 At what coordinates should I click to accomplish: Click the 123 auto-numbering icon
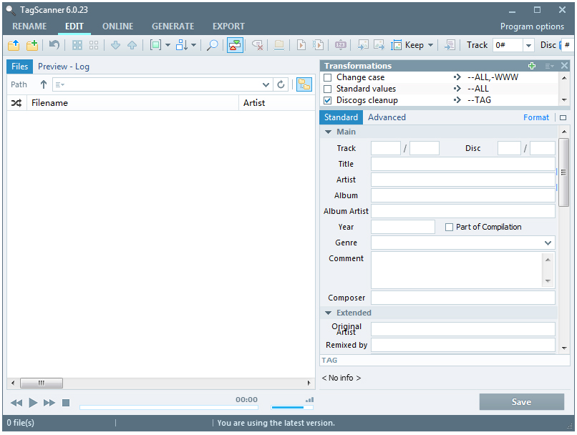pos(340,45)
